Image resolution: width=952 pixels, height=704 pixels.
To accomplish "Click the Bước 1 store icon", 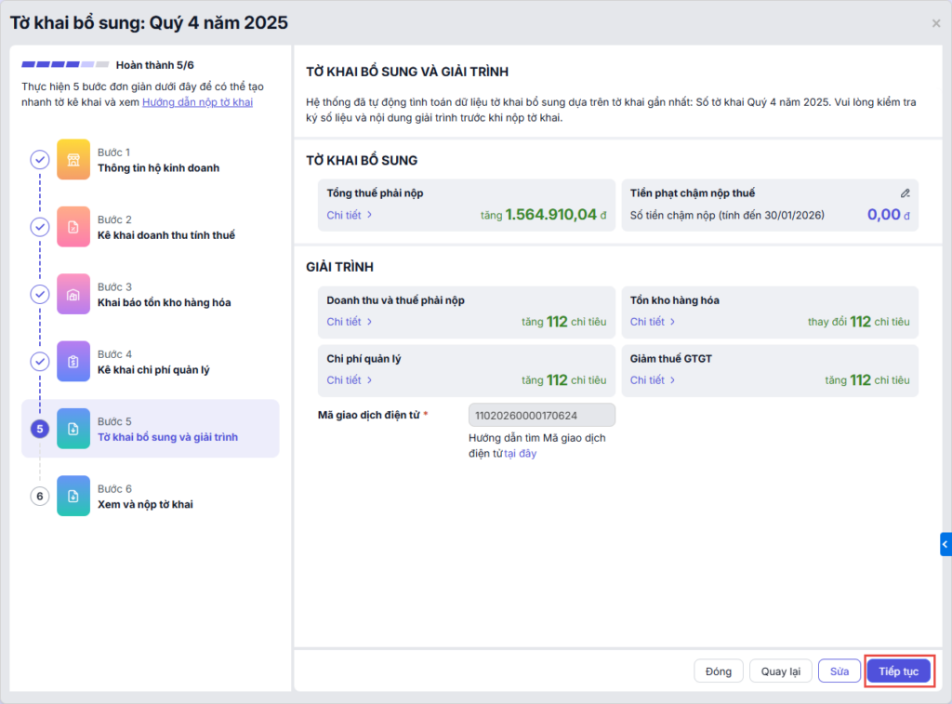I will (x=73, y=159).
